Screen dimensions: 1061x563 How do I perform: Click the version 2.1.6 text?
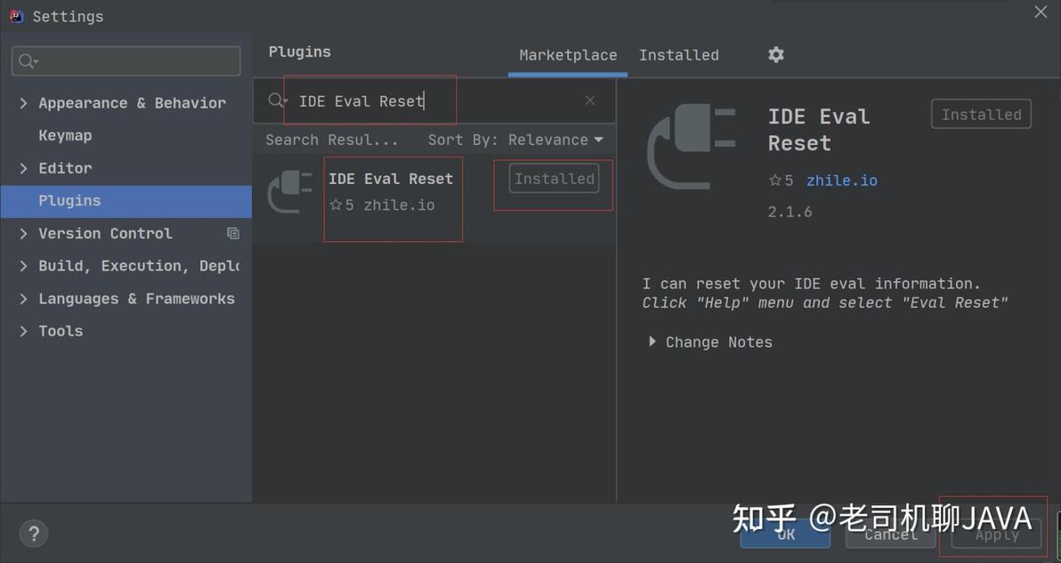pos(790,212)
